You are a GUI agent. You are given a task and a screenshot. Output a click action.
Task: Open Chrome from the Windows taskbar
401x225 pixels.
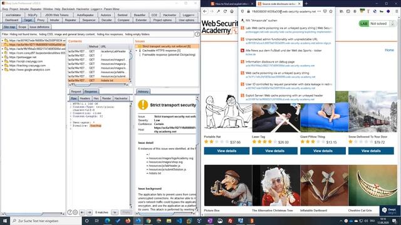click(x=148, y=221)
